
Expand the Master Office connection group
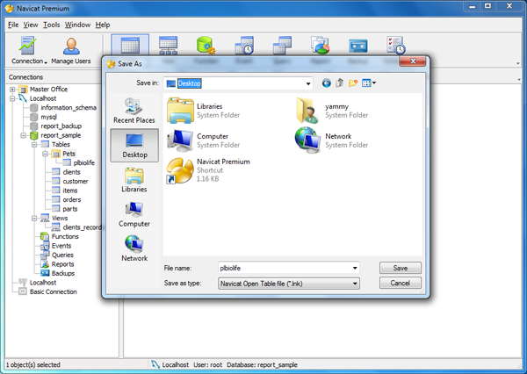point(12,90)
